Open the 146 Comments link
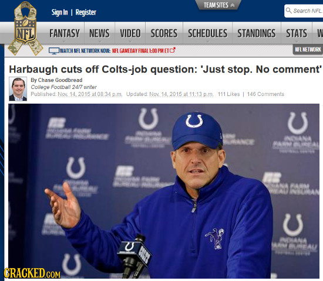The image size is (323, 281). click(265, 94)
